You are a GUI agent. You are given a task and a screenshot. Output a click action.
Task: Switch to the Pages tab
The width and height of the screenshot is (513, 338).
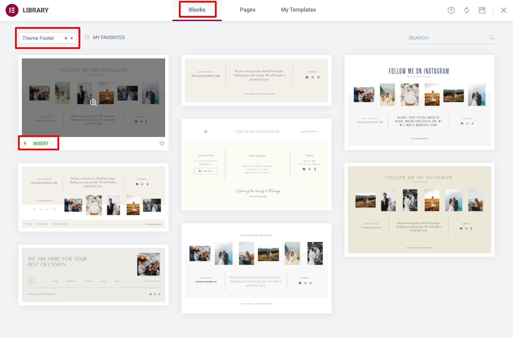247,9
